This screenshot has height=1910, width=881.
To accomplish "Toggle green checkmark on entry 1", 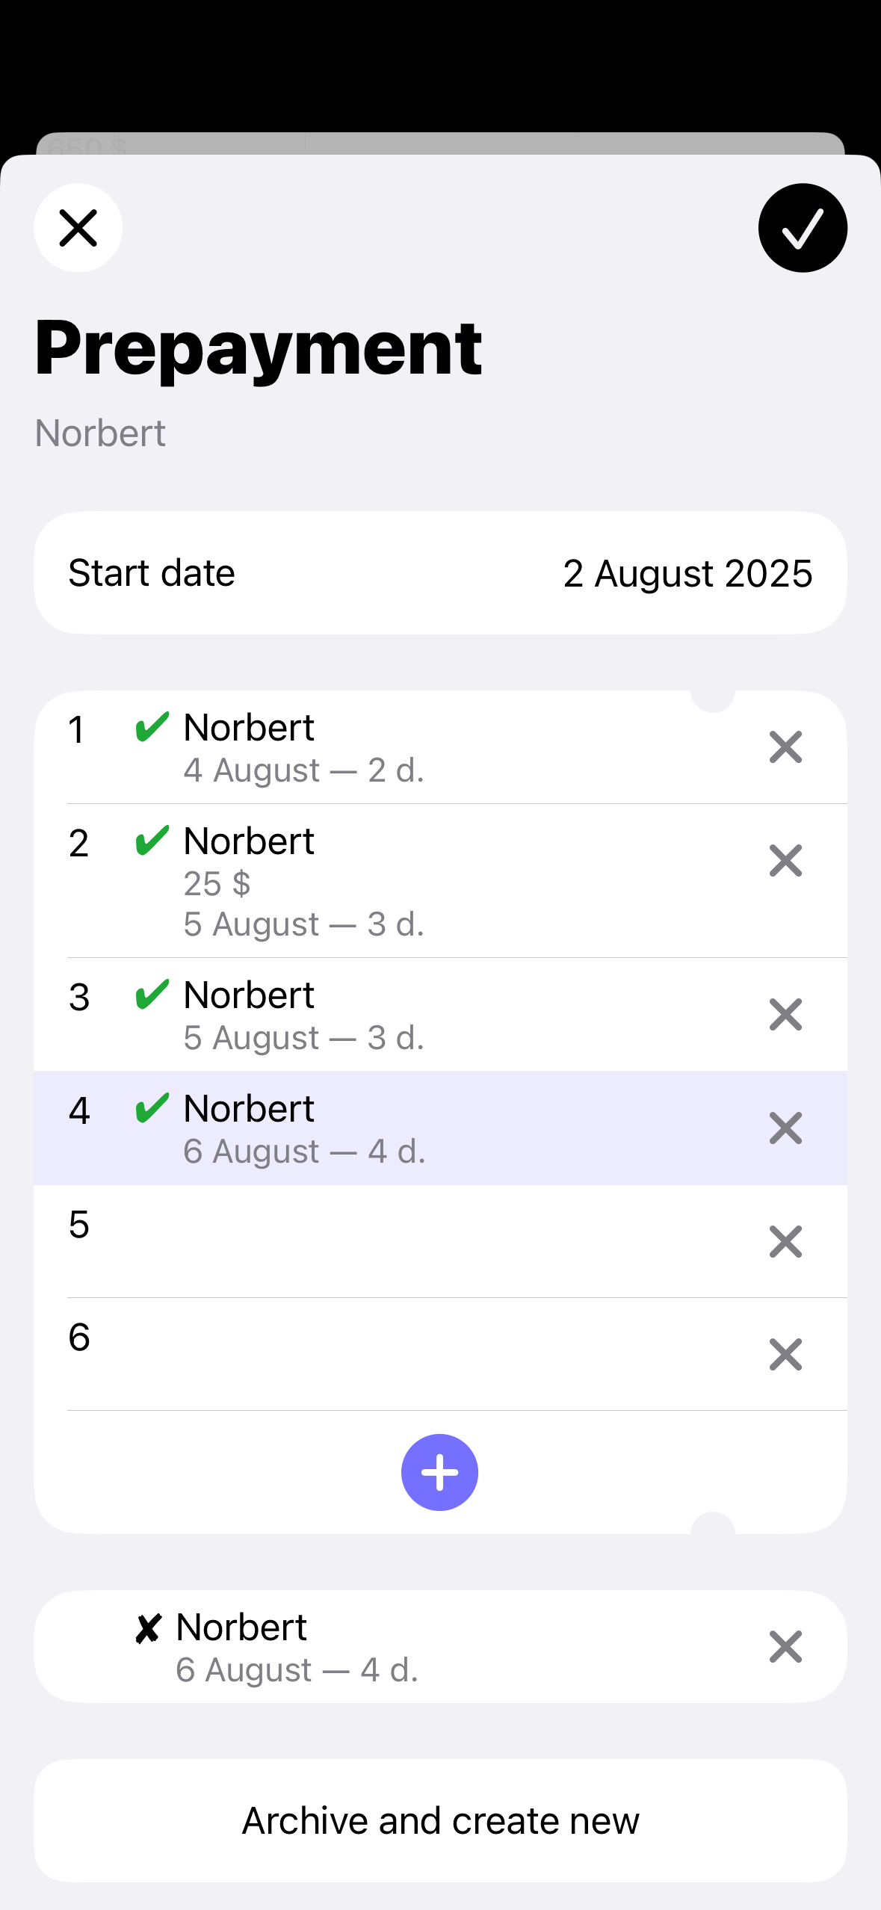I will pos(152,727).
